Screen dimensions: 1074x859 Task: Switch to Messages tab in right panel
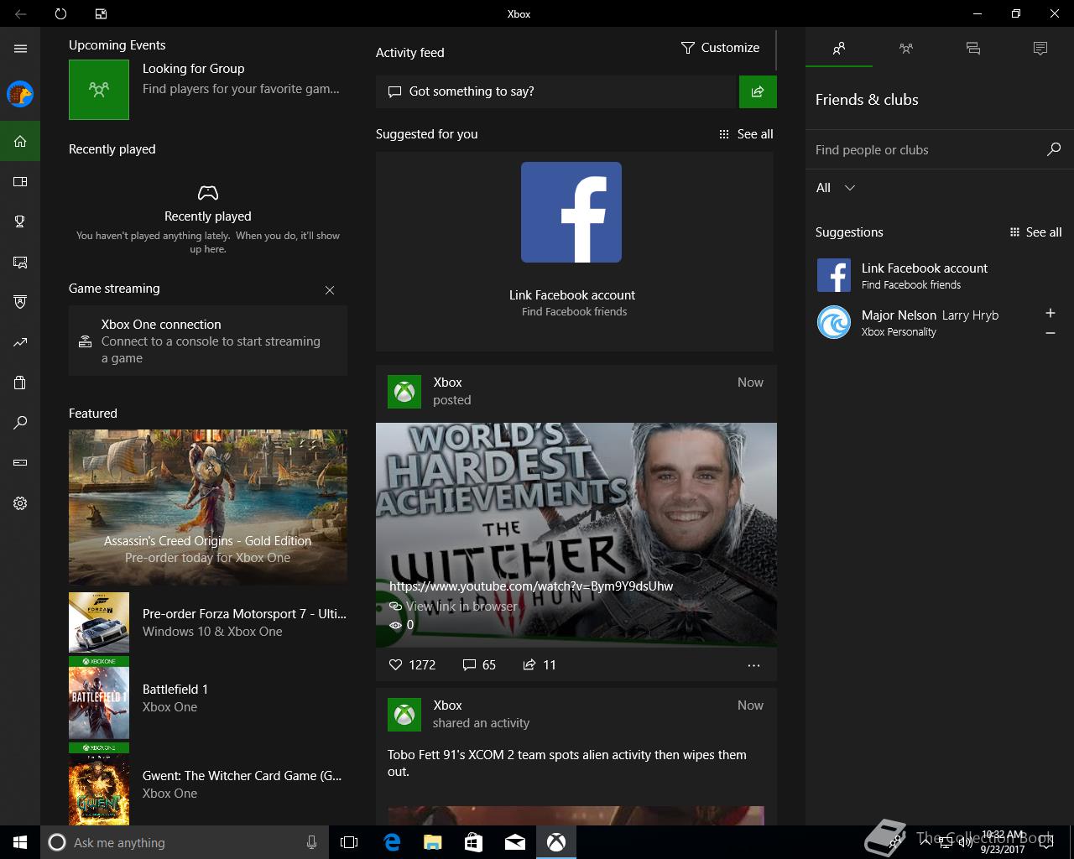click(973, 49)
